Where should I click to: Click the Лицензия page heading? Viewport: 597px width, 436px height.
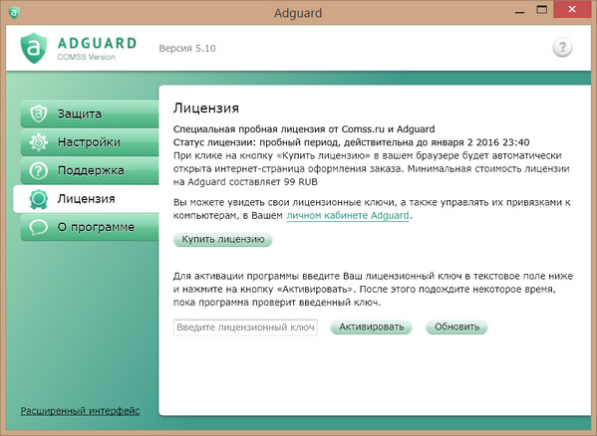coord(206,108)
